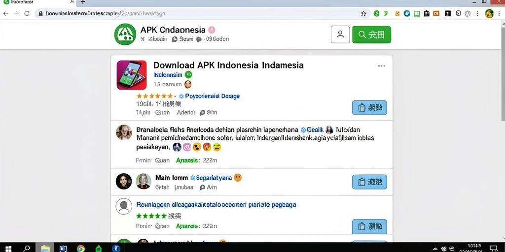Open File Explorer from the taskbar
The width and height of the screenshot is (505, 252).
point(45,249)
